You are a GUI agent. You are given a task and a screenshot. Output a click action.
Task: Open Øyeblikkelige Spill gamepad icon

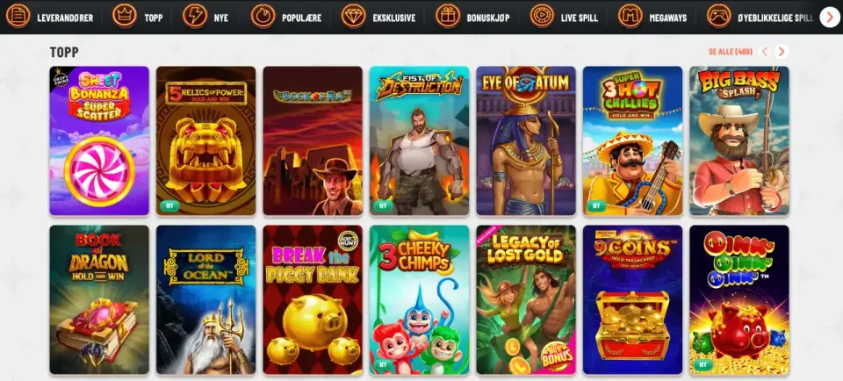click(x=719, y=16)
